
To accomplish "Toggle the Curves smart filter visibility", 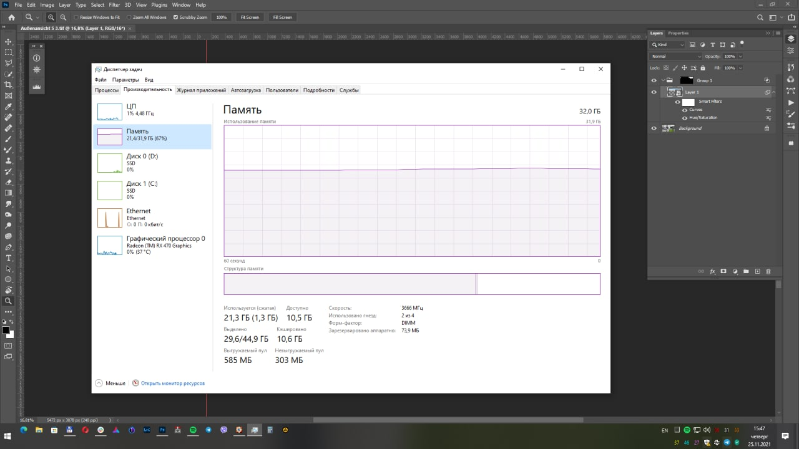I will pyautogui.click(x=685, y=110).
